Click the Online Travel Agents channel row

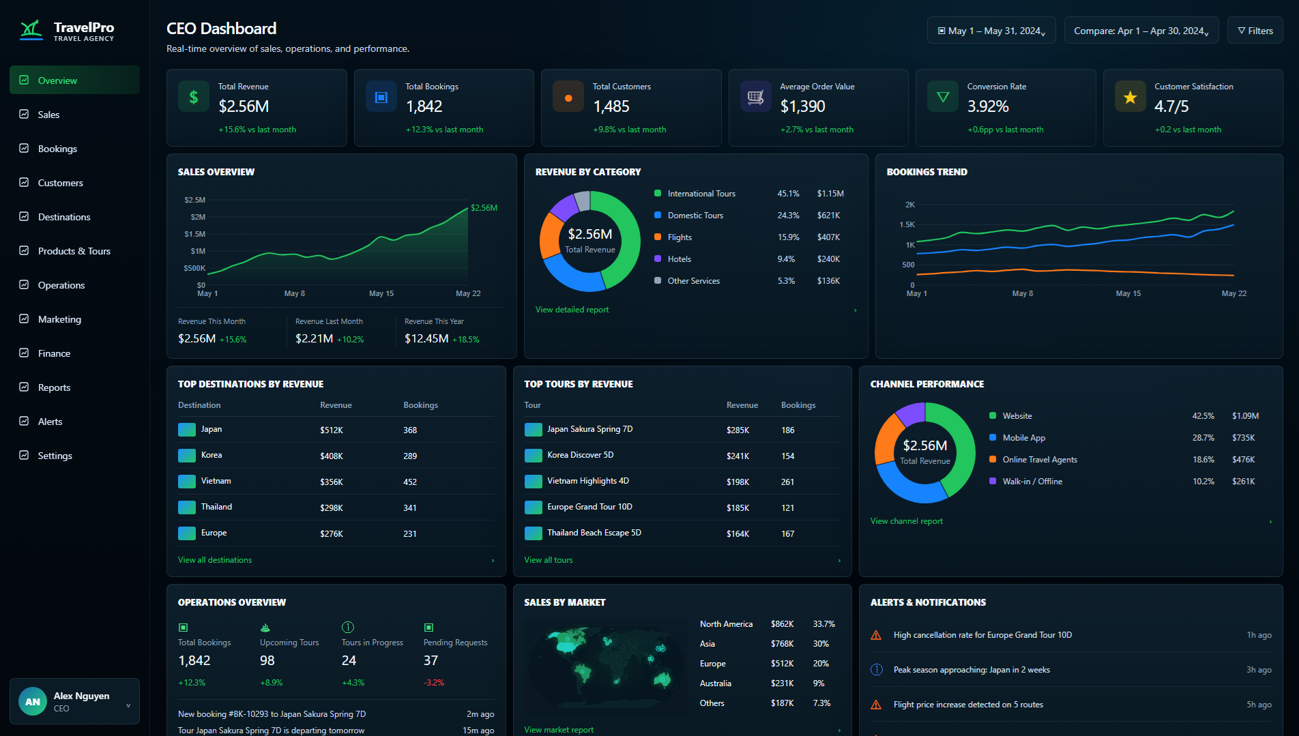[x=1124, y=460]
